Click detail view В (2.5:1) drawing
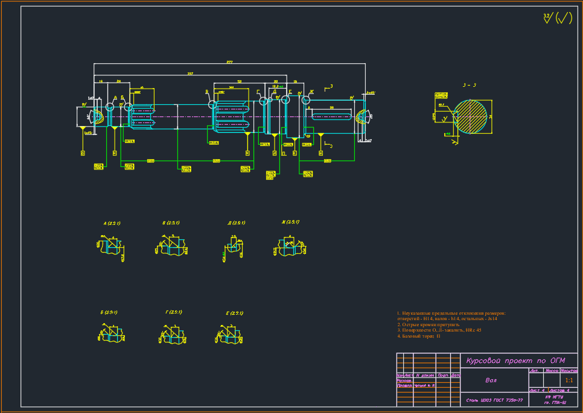 click(x=171, y=245)
